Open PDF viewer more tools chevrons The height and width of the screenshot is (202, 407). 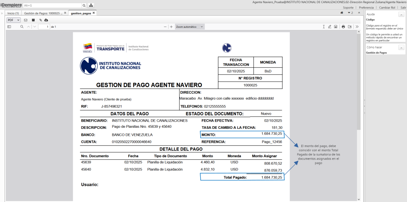[357, 27]
